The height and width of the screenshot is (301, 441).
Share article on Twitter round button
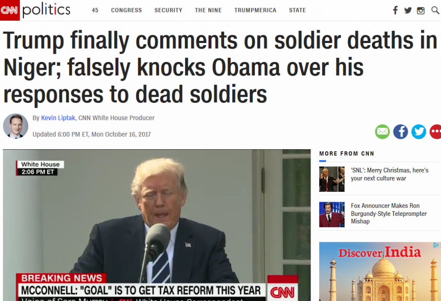coord(419,132)
